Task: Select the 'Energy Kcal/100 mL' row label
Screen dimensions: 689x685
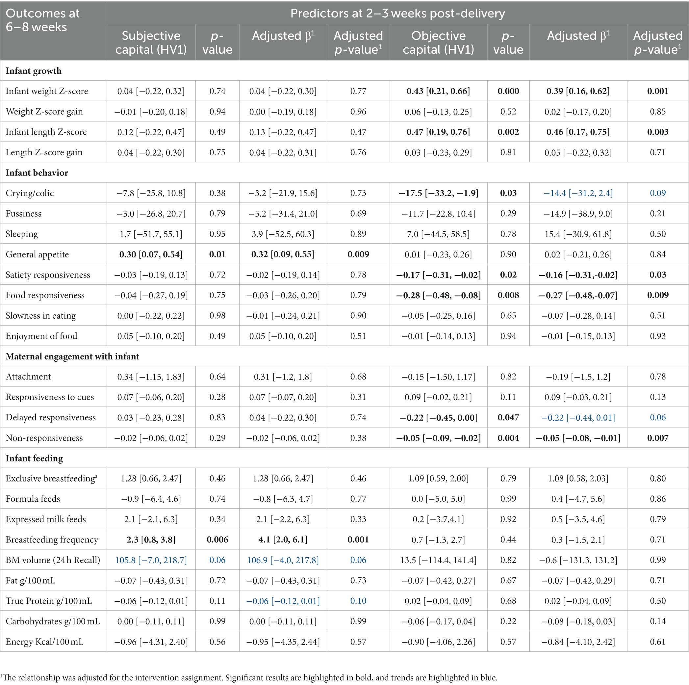Action: 44,642
